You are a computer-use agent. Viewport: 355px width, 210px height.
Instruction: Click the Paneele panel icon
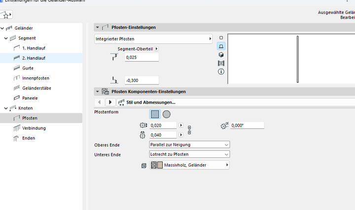tap(17, 98)
